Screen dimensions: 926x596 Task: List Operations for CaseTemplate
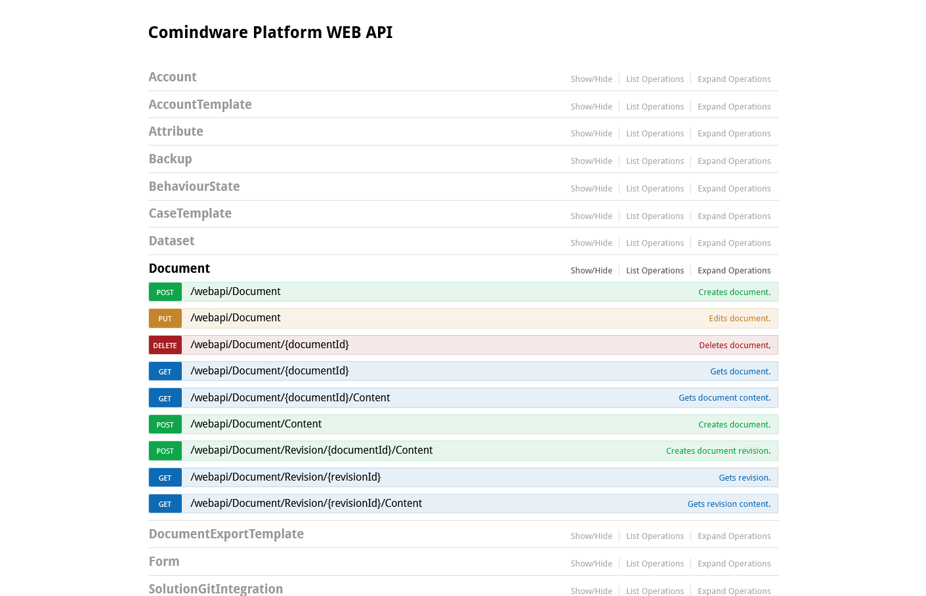pyautogui.click(x=655, y=216)
